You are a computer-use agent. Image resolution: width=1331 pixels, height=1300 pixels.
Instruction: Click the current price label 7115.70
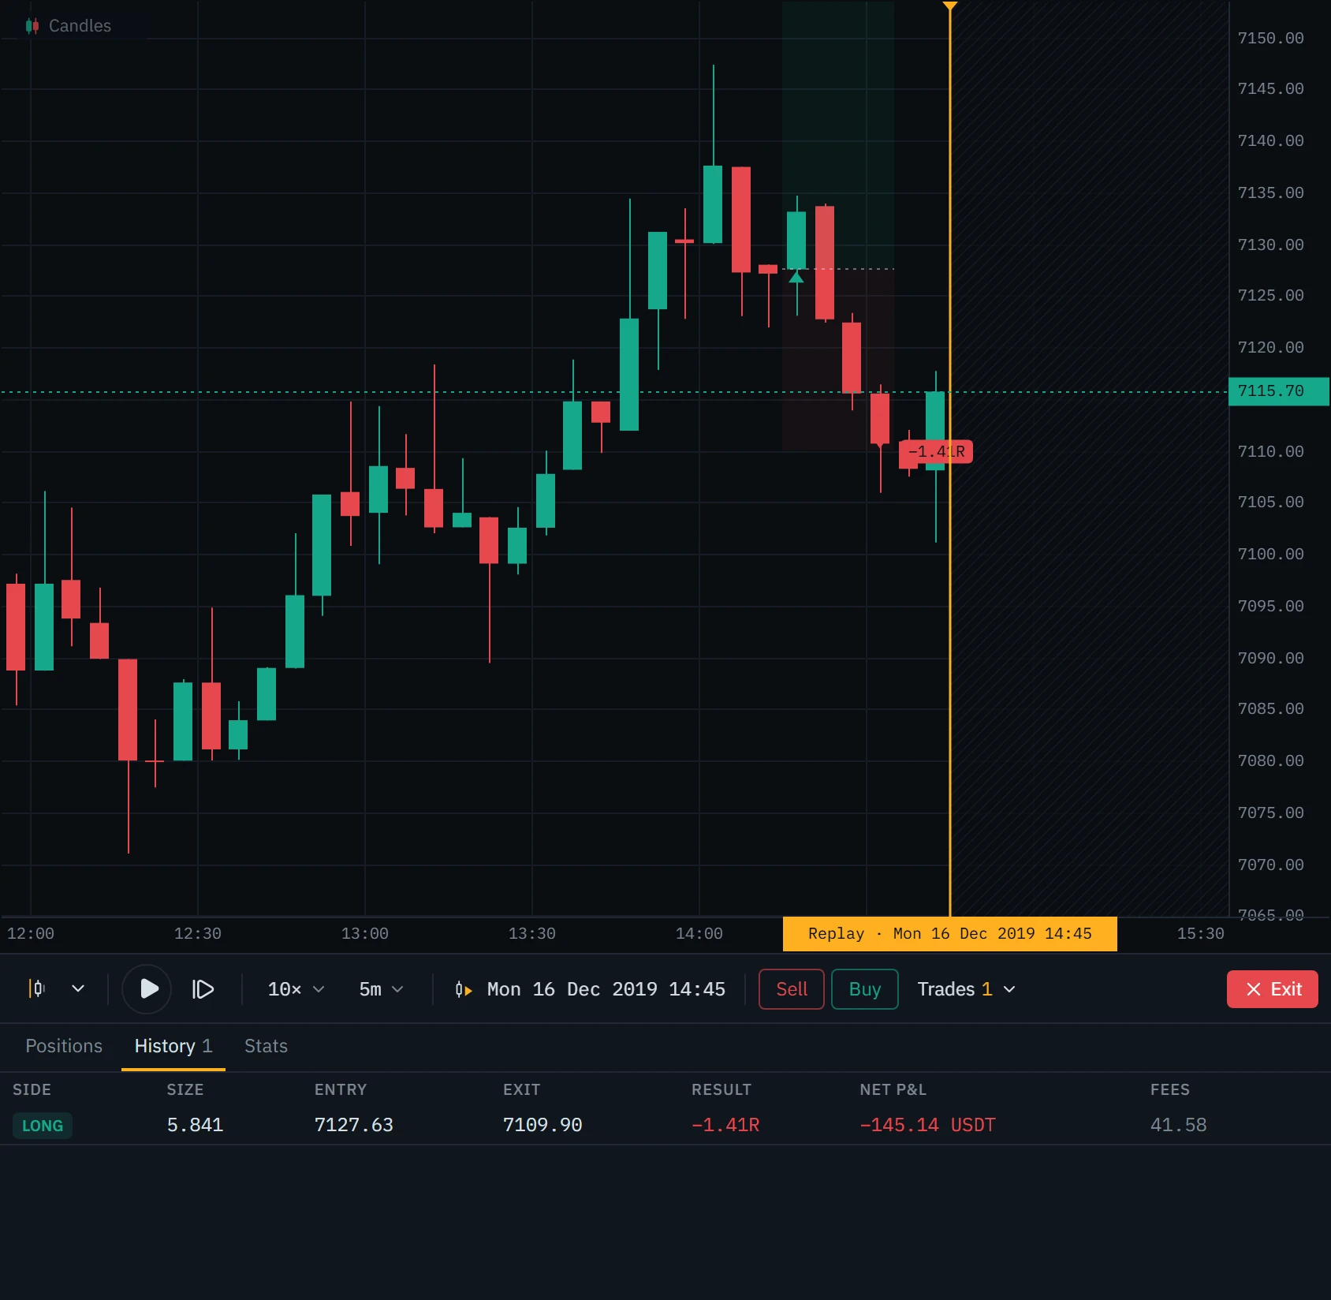[x=1278, y=391]
